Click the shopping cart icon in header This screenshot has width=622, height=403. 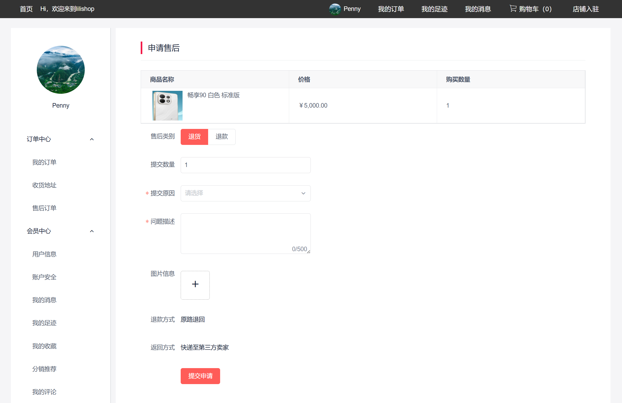tap(513, 9)
